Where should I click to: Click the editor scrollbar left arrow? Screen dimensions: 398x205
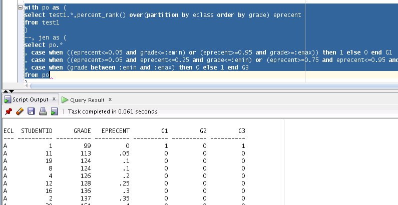27,86
